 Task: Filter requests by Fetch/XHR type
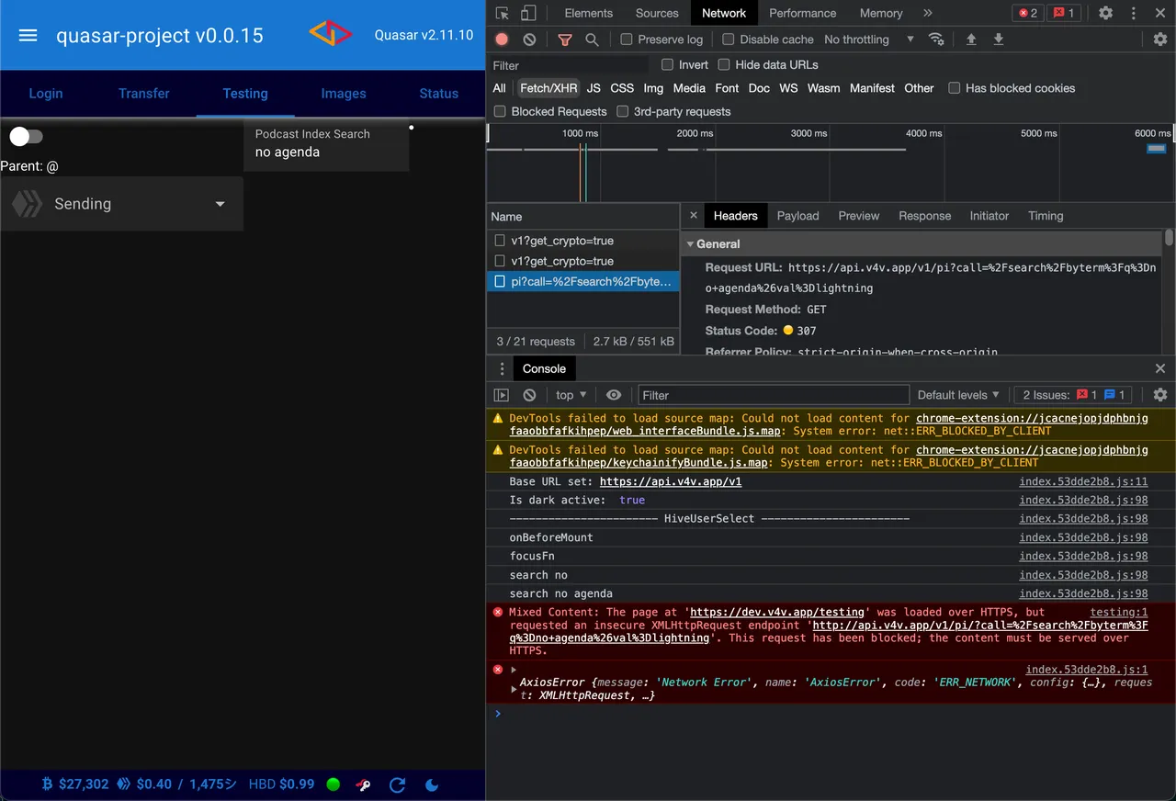pyautogui.click(x=548, y=88)
